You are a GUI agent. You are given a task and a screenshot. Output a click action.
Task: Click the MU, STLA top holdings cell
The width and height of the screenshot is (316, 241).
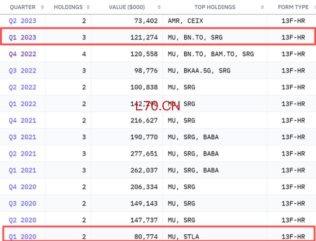tap(183, 237)
